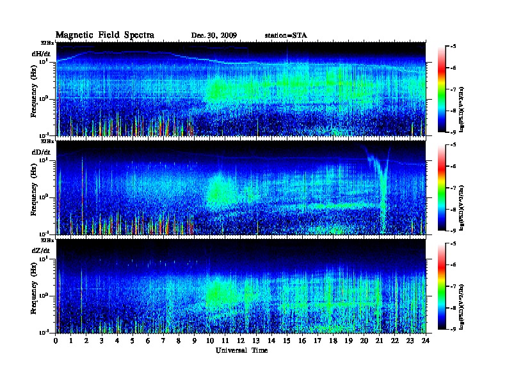The image size is (507, 391).
Task: Click the "station=STA" label
Action: (x=286, y=35)
